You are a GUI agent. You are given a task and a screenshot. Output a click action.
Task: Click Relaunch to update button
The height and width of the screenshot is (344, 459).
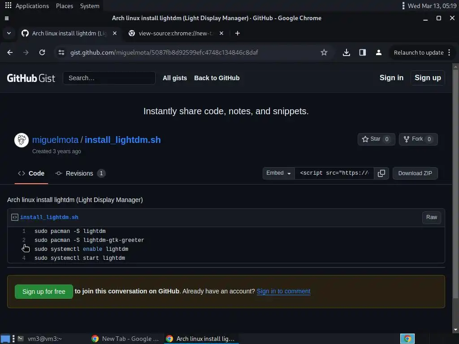point(419,53)
